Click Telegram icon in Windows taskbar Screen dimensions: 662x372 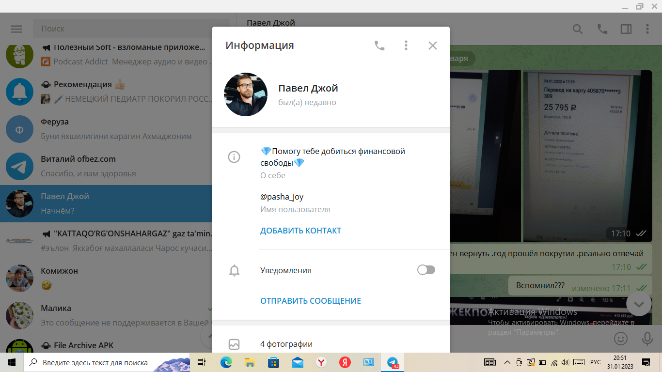(x=393, y=362)
